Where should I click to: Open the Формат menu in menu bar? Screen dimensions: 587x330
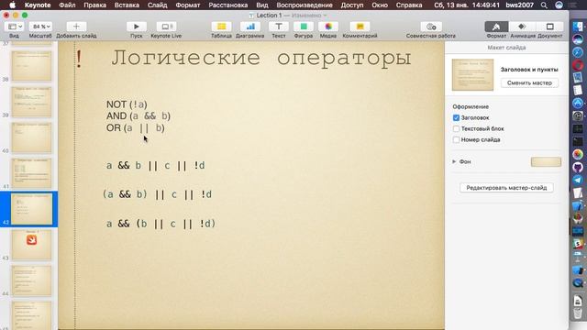(188, 5)
